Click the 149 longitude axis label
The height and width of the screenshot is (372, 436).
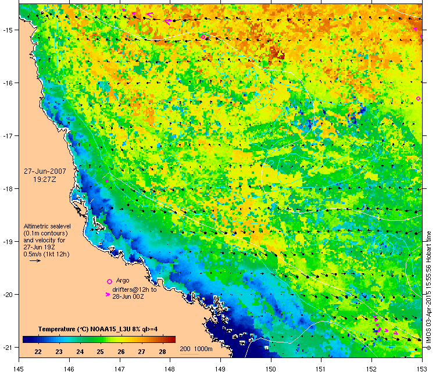click(x=220, y=369)
